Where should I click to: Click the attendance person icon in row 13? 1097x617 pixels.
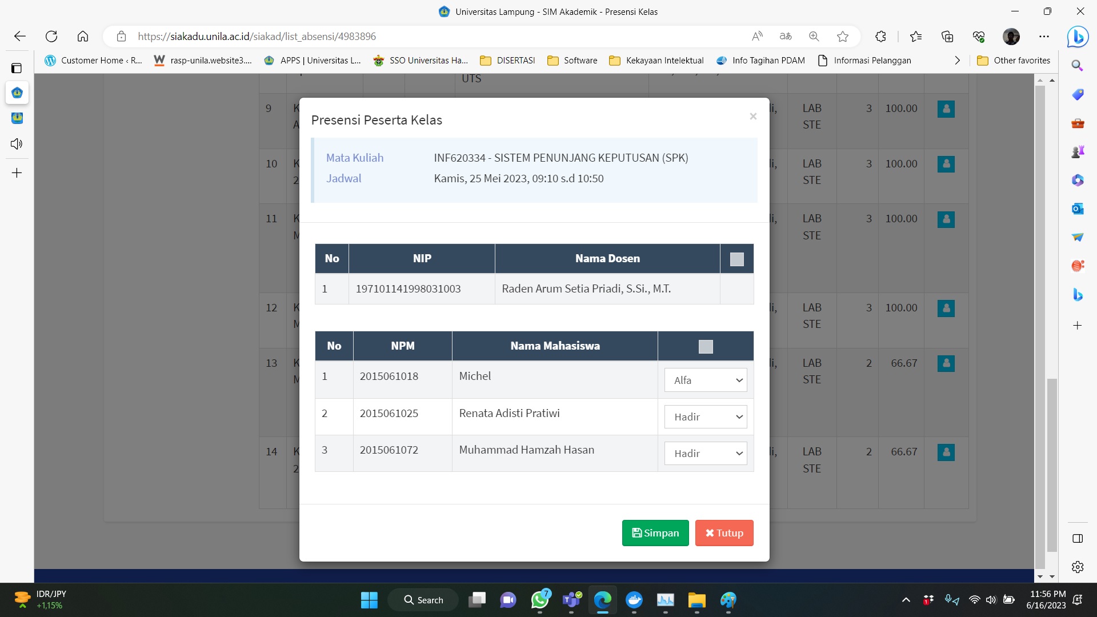[x=946, y=363]
